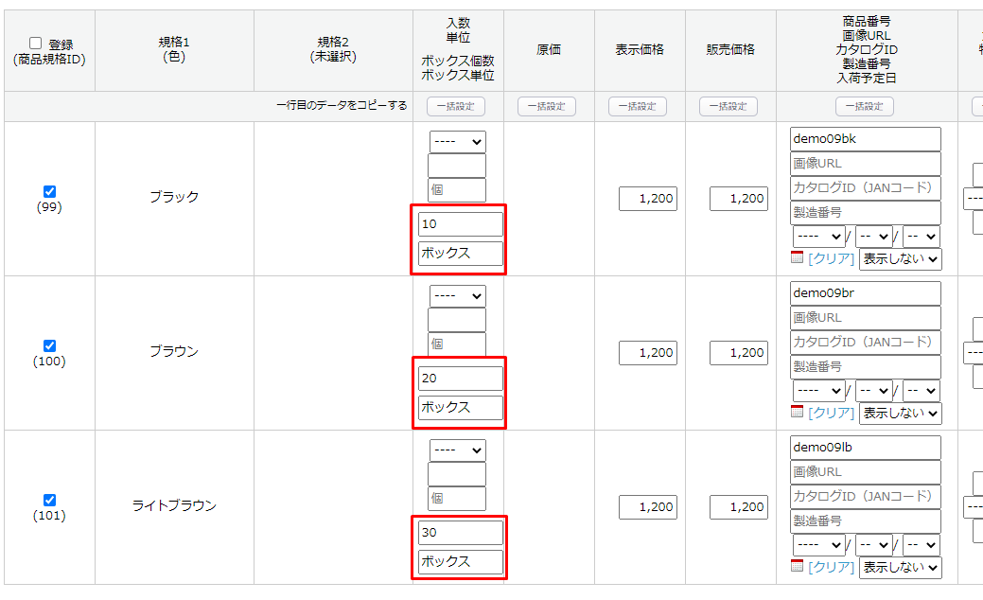The width and height of the screenshot is (983, 600).
Task: Click the [クリア] link in ライトブラウン row
Action: 831,567
